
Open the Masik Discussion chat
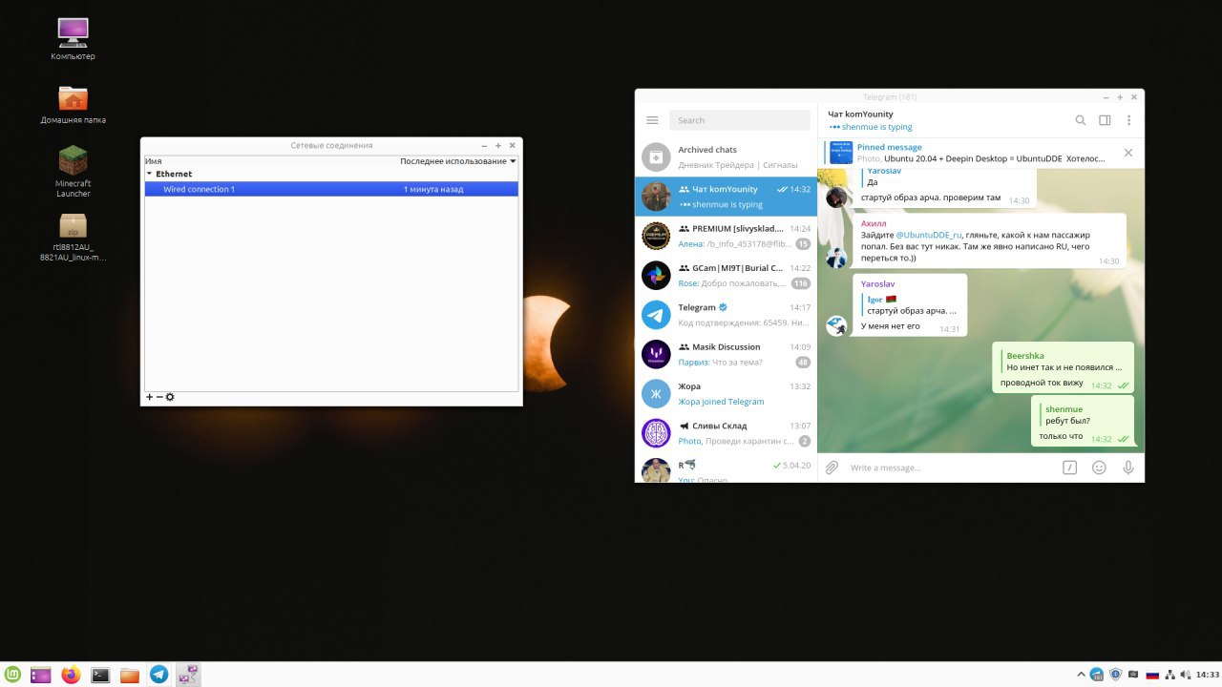[x=727, y=354]
